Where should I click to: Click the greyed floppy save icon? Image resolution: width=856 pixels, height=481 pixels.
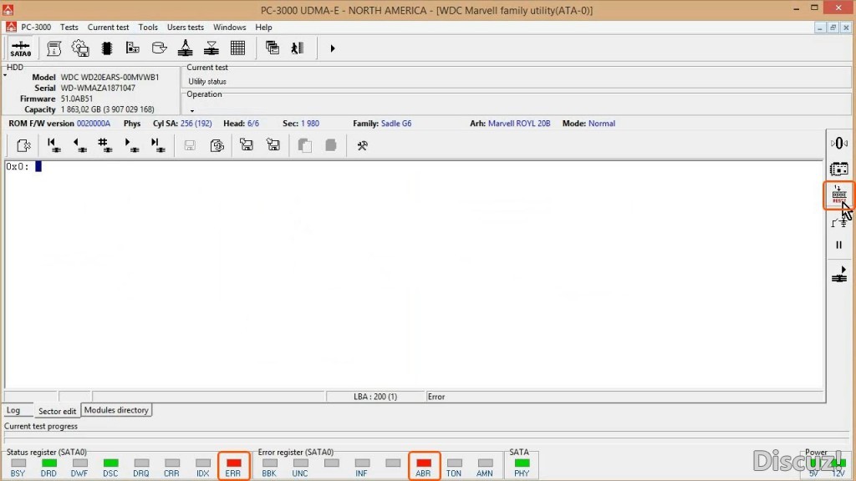(190, 145)
